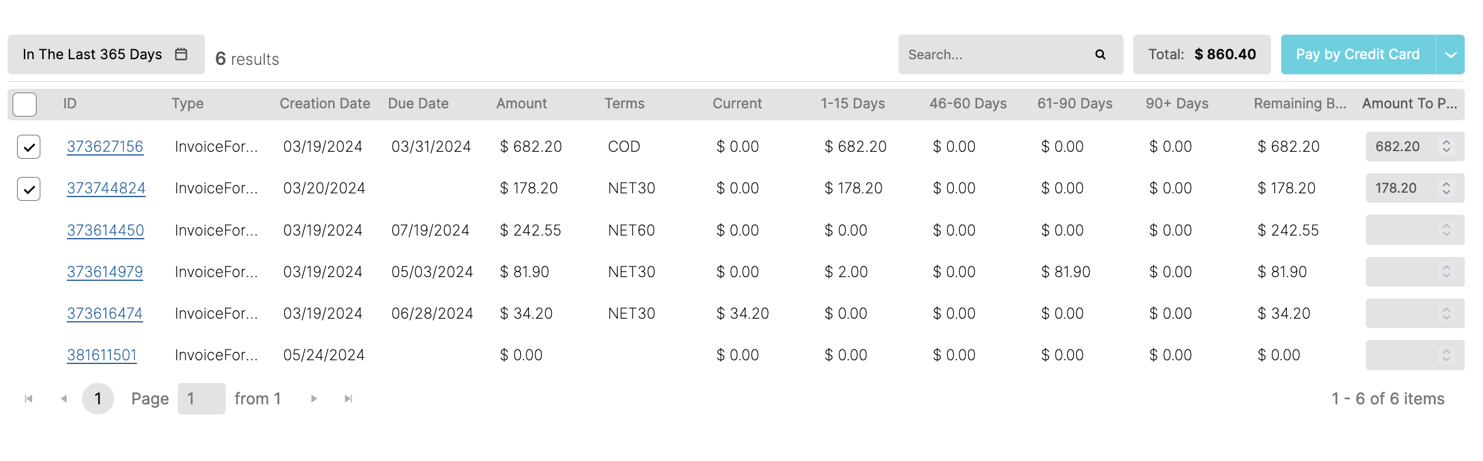Viewport: 1483px width, 461px height.
Task: Click due date 07/19/2024 cell
Action: 430,230
